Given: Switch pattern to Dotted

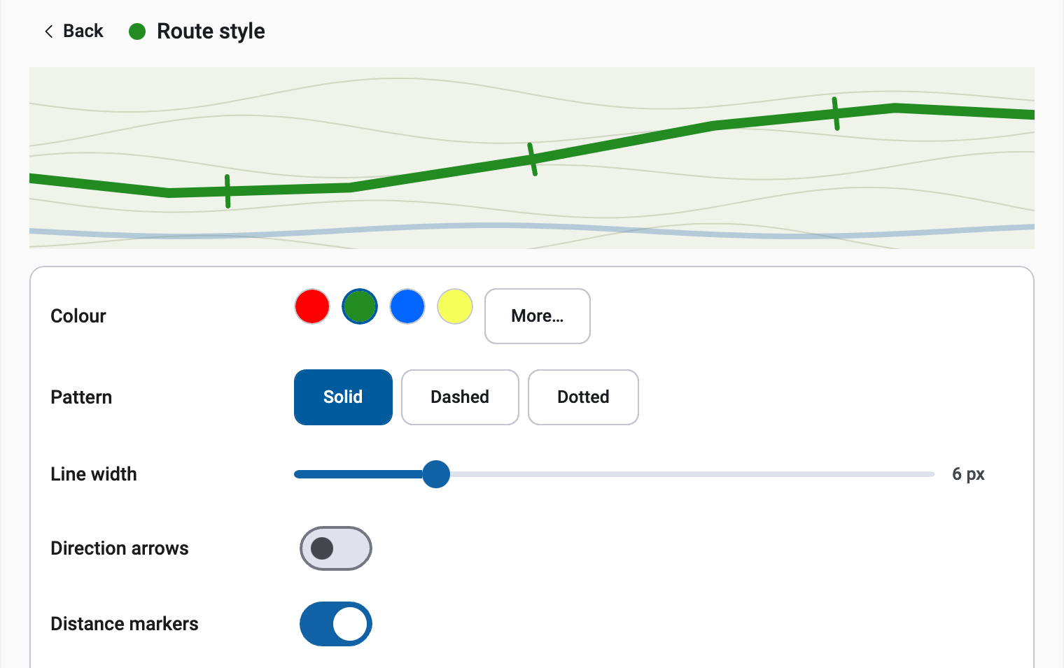Looking at the screenshot, I should tap(583, 397).
